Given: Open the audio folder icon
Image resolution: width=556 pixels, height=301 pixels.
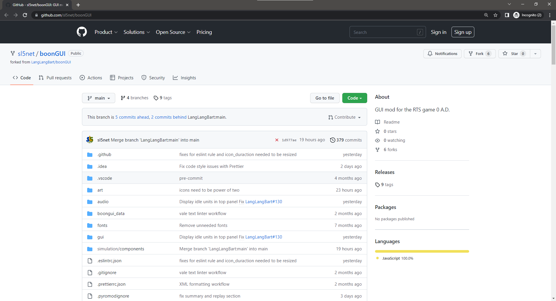Looking at the screenshot, I should 90,202.
